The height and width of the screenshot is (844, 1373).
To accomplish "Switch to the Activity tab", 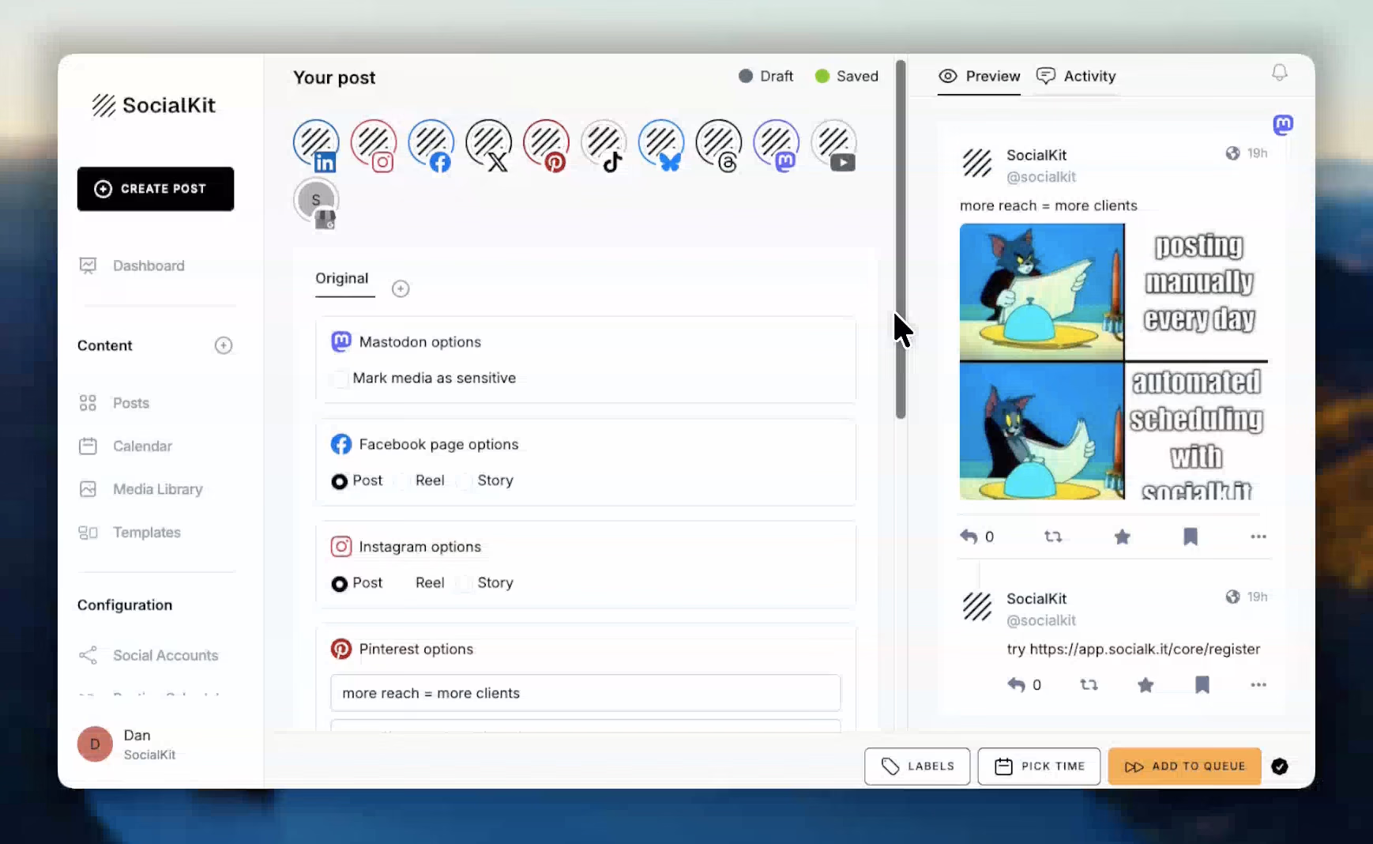I will click(1076, 77).
